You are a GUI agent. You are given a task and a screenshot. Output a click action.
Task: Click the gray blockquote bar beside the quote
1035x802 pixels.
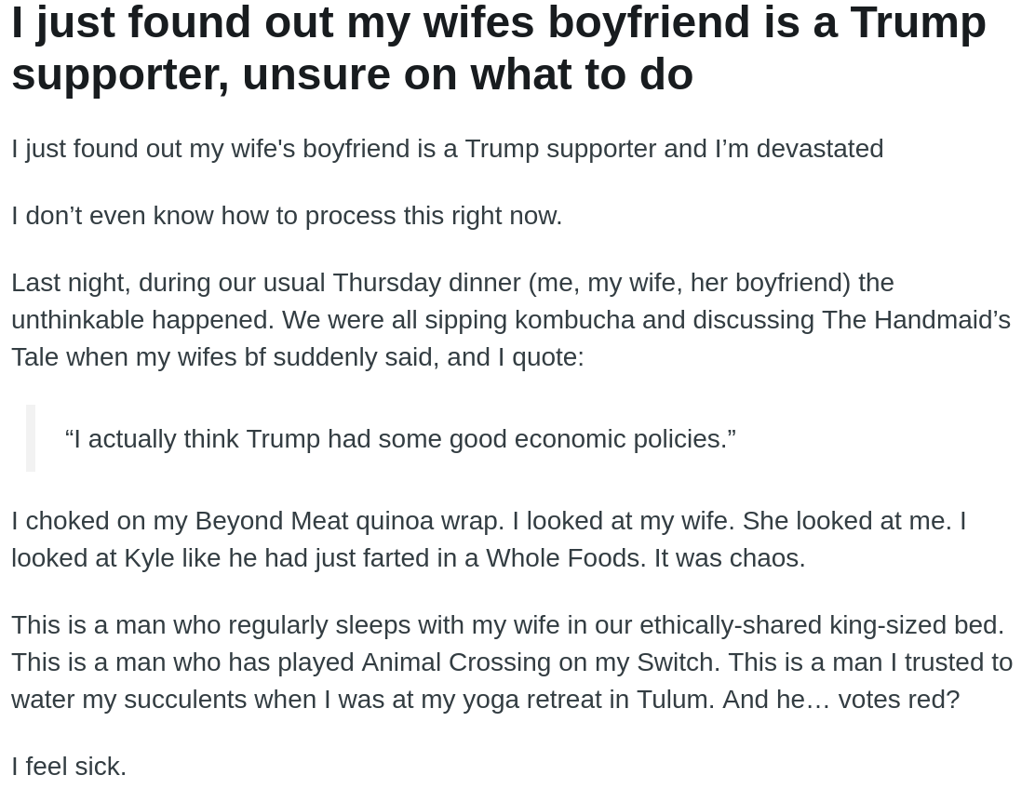[31, 438]
